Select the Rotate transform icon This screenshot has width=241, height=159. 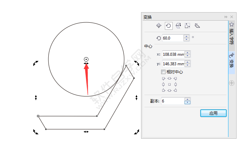pos(168,26)
